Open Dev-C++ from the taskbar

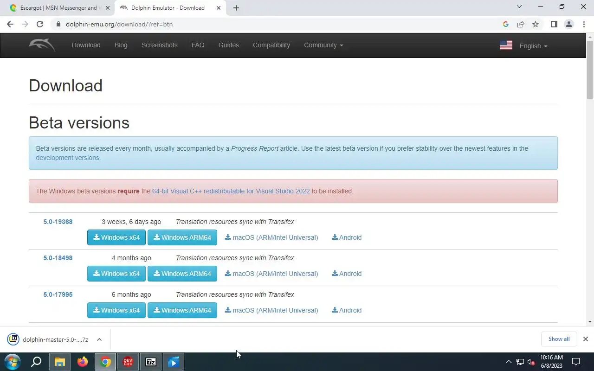[x=128, y=362]
